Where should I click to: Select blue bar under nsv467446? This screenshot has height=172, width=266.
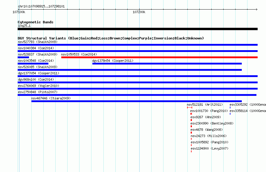point(137,101)
